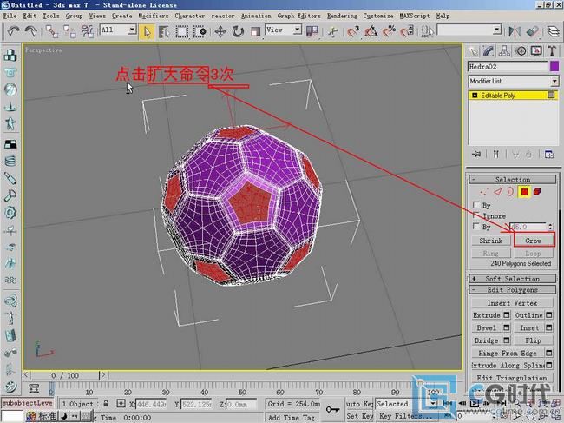
Task: Open the Modifiers menu
Action: (x=154, y=16)
